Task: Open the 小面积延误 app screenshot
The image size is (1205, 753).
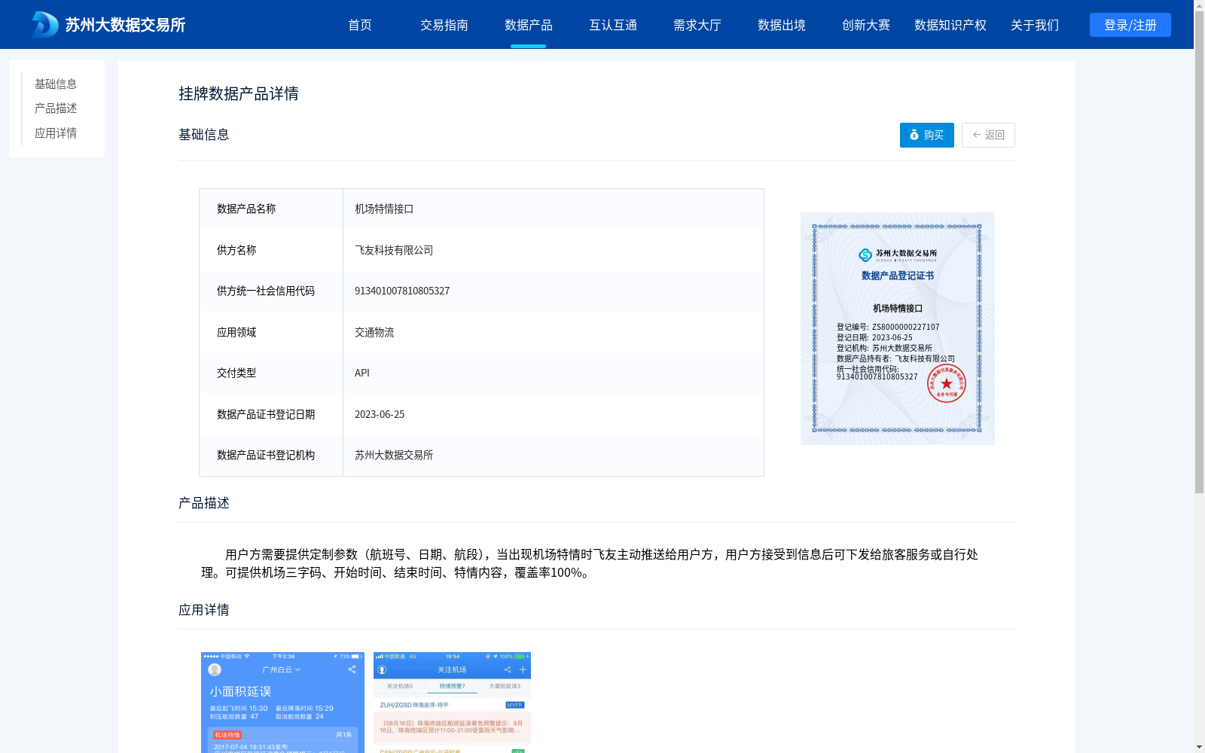Action: [x=282, y=703]
